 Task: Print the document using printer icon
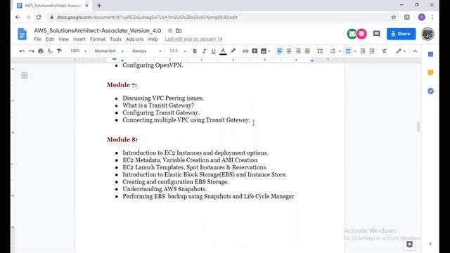click(41, 51)
